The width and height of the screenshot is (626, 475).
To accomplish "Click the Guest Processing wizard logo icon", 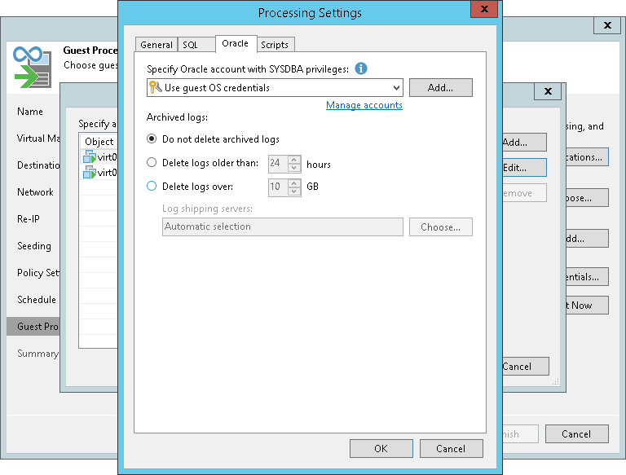I will [x=33, y=67].
